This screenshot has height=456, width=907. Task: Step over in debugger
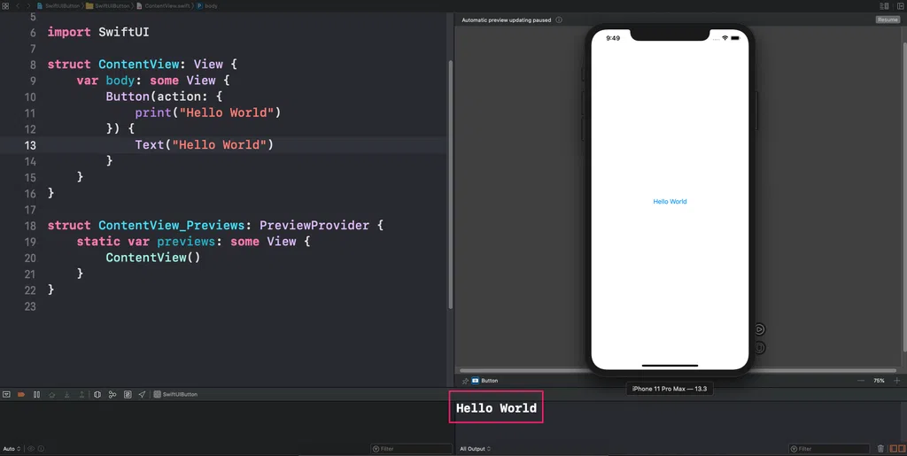pos(52,394)
